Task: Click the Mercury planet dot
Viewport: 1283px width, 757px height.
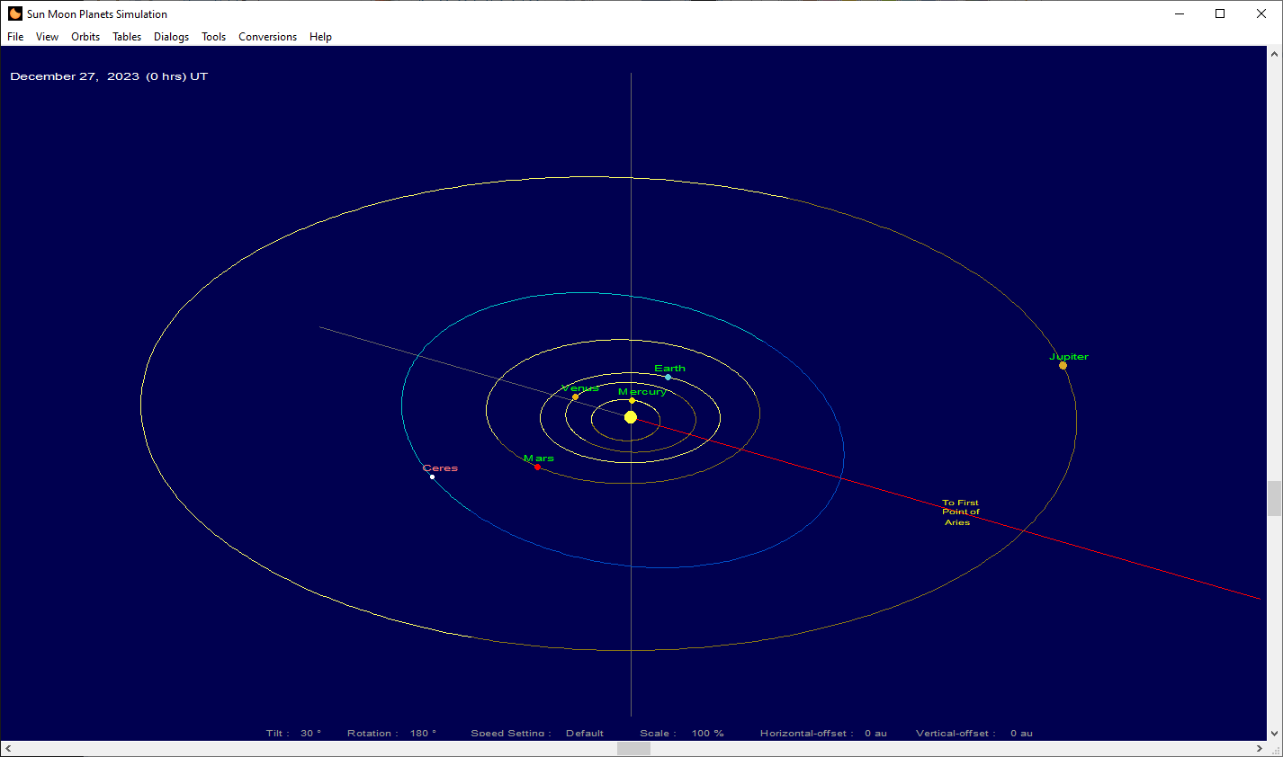Action: point(632,401)
